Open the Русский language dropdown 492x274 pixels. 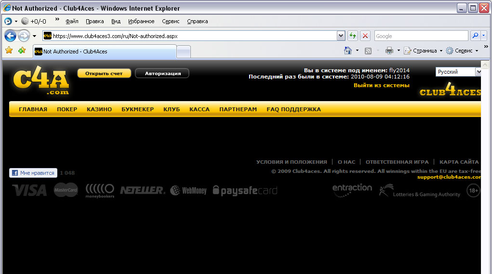click(458, 72)
